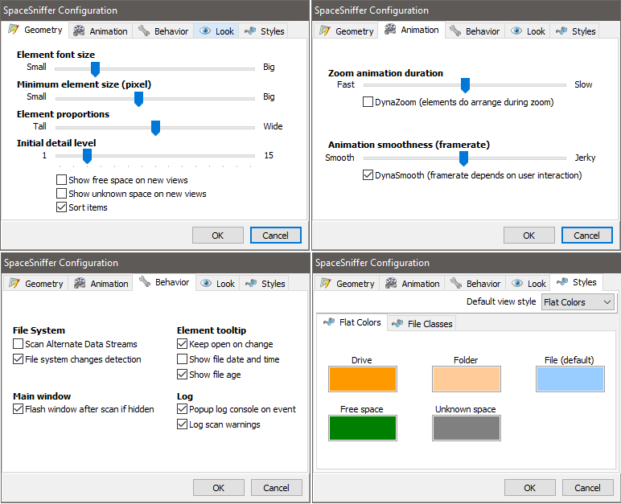Screen dimensions: 621x504
Task: Click Cancel in Styles window
Action: (588, 488)
